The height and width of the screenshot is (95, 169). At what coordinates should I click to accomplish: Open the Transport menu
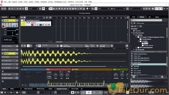[x=44, y=2]
